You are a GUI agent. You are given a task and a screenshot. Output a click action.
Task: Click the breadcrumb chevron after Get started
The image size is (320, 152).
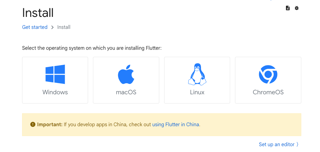click(52, 27)
